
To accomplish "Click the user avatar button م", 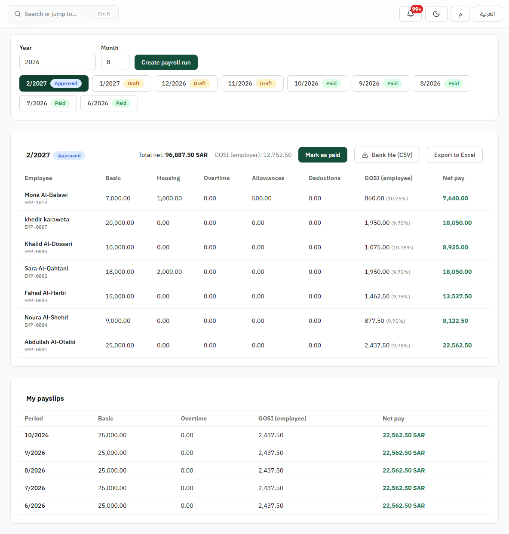I will 460,14.
